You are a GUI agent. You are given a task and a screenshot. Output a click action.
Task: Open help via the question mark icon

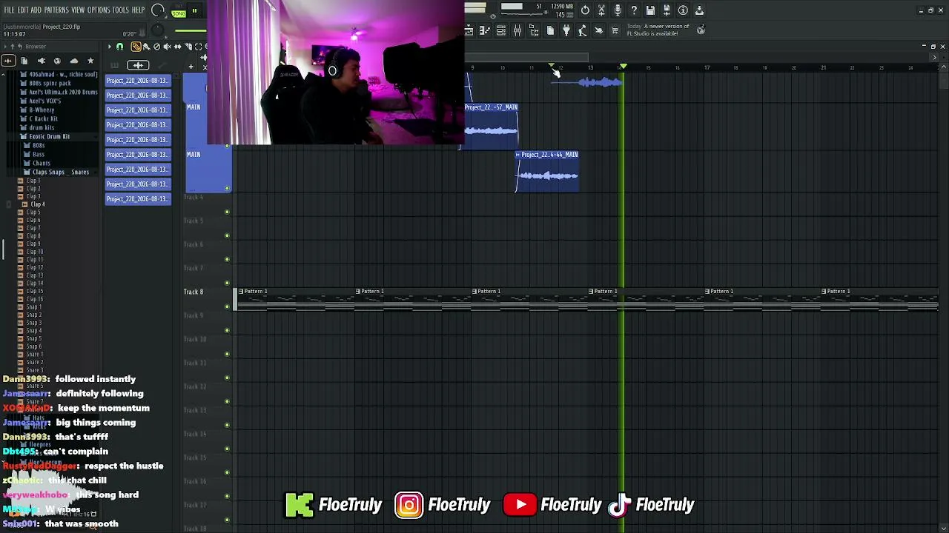tap(634, 10)
